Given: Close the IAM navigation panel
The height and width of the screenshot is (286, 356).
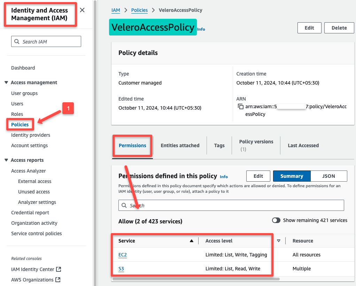Looking at the screenshot, I should tap(82, 10).
